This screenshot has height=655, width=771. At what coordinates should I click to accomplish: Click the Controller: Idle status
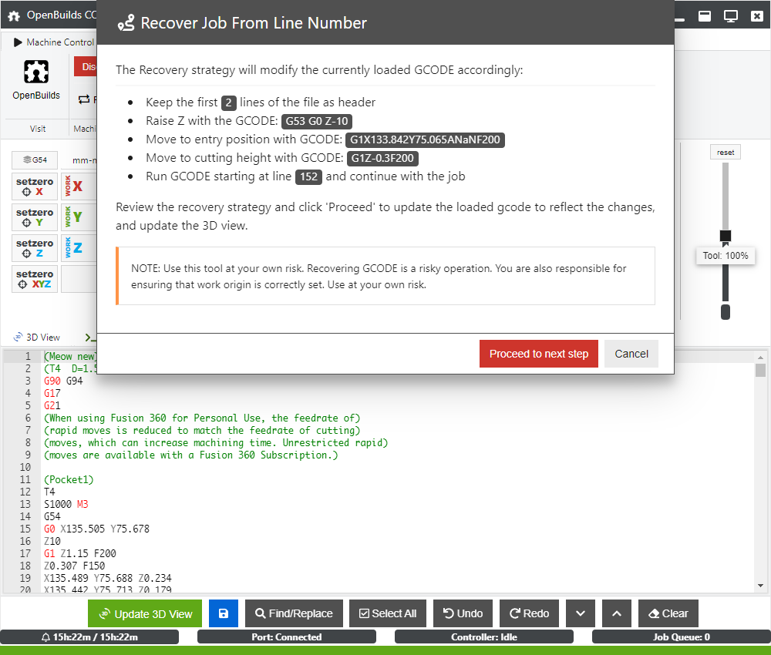click(484, 637)
